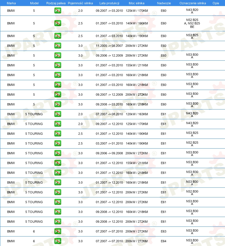Click fuel icon in E61 N53 B25 row
This screenshot has width=225, height=246.
tap(58, 134)
